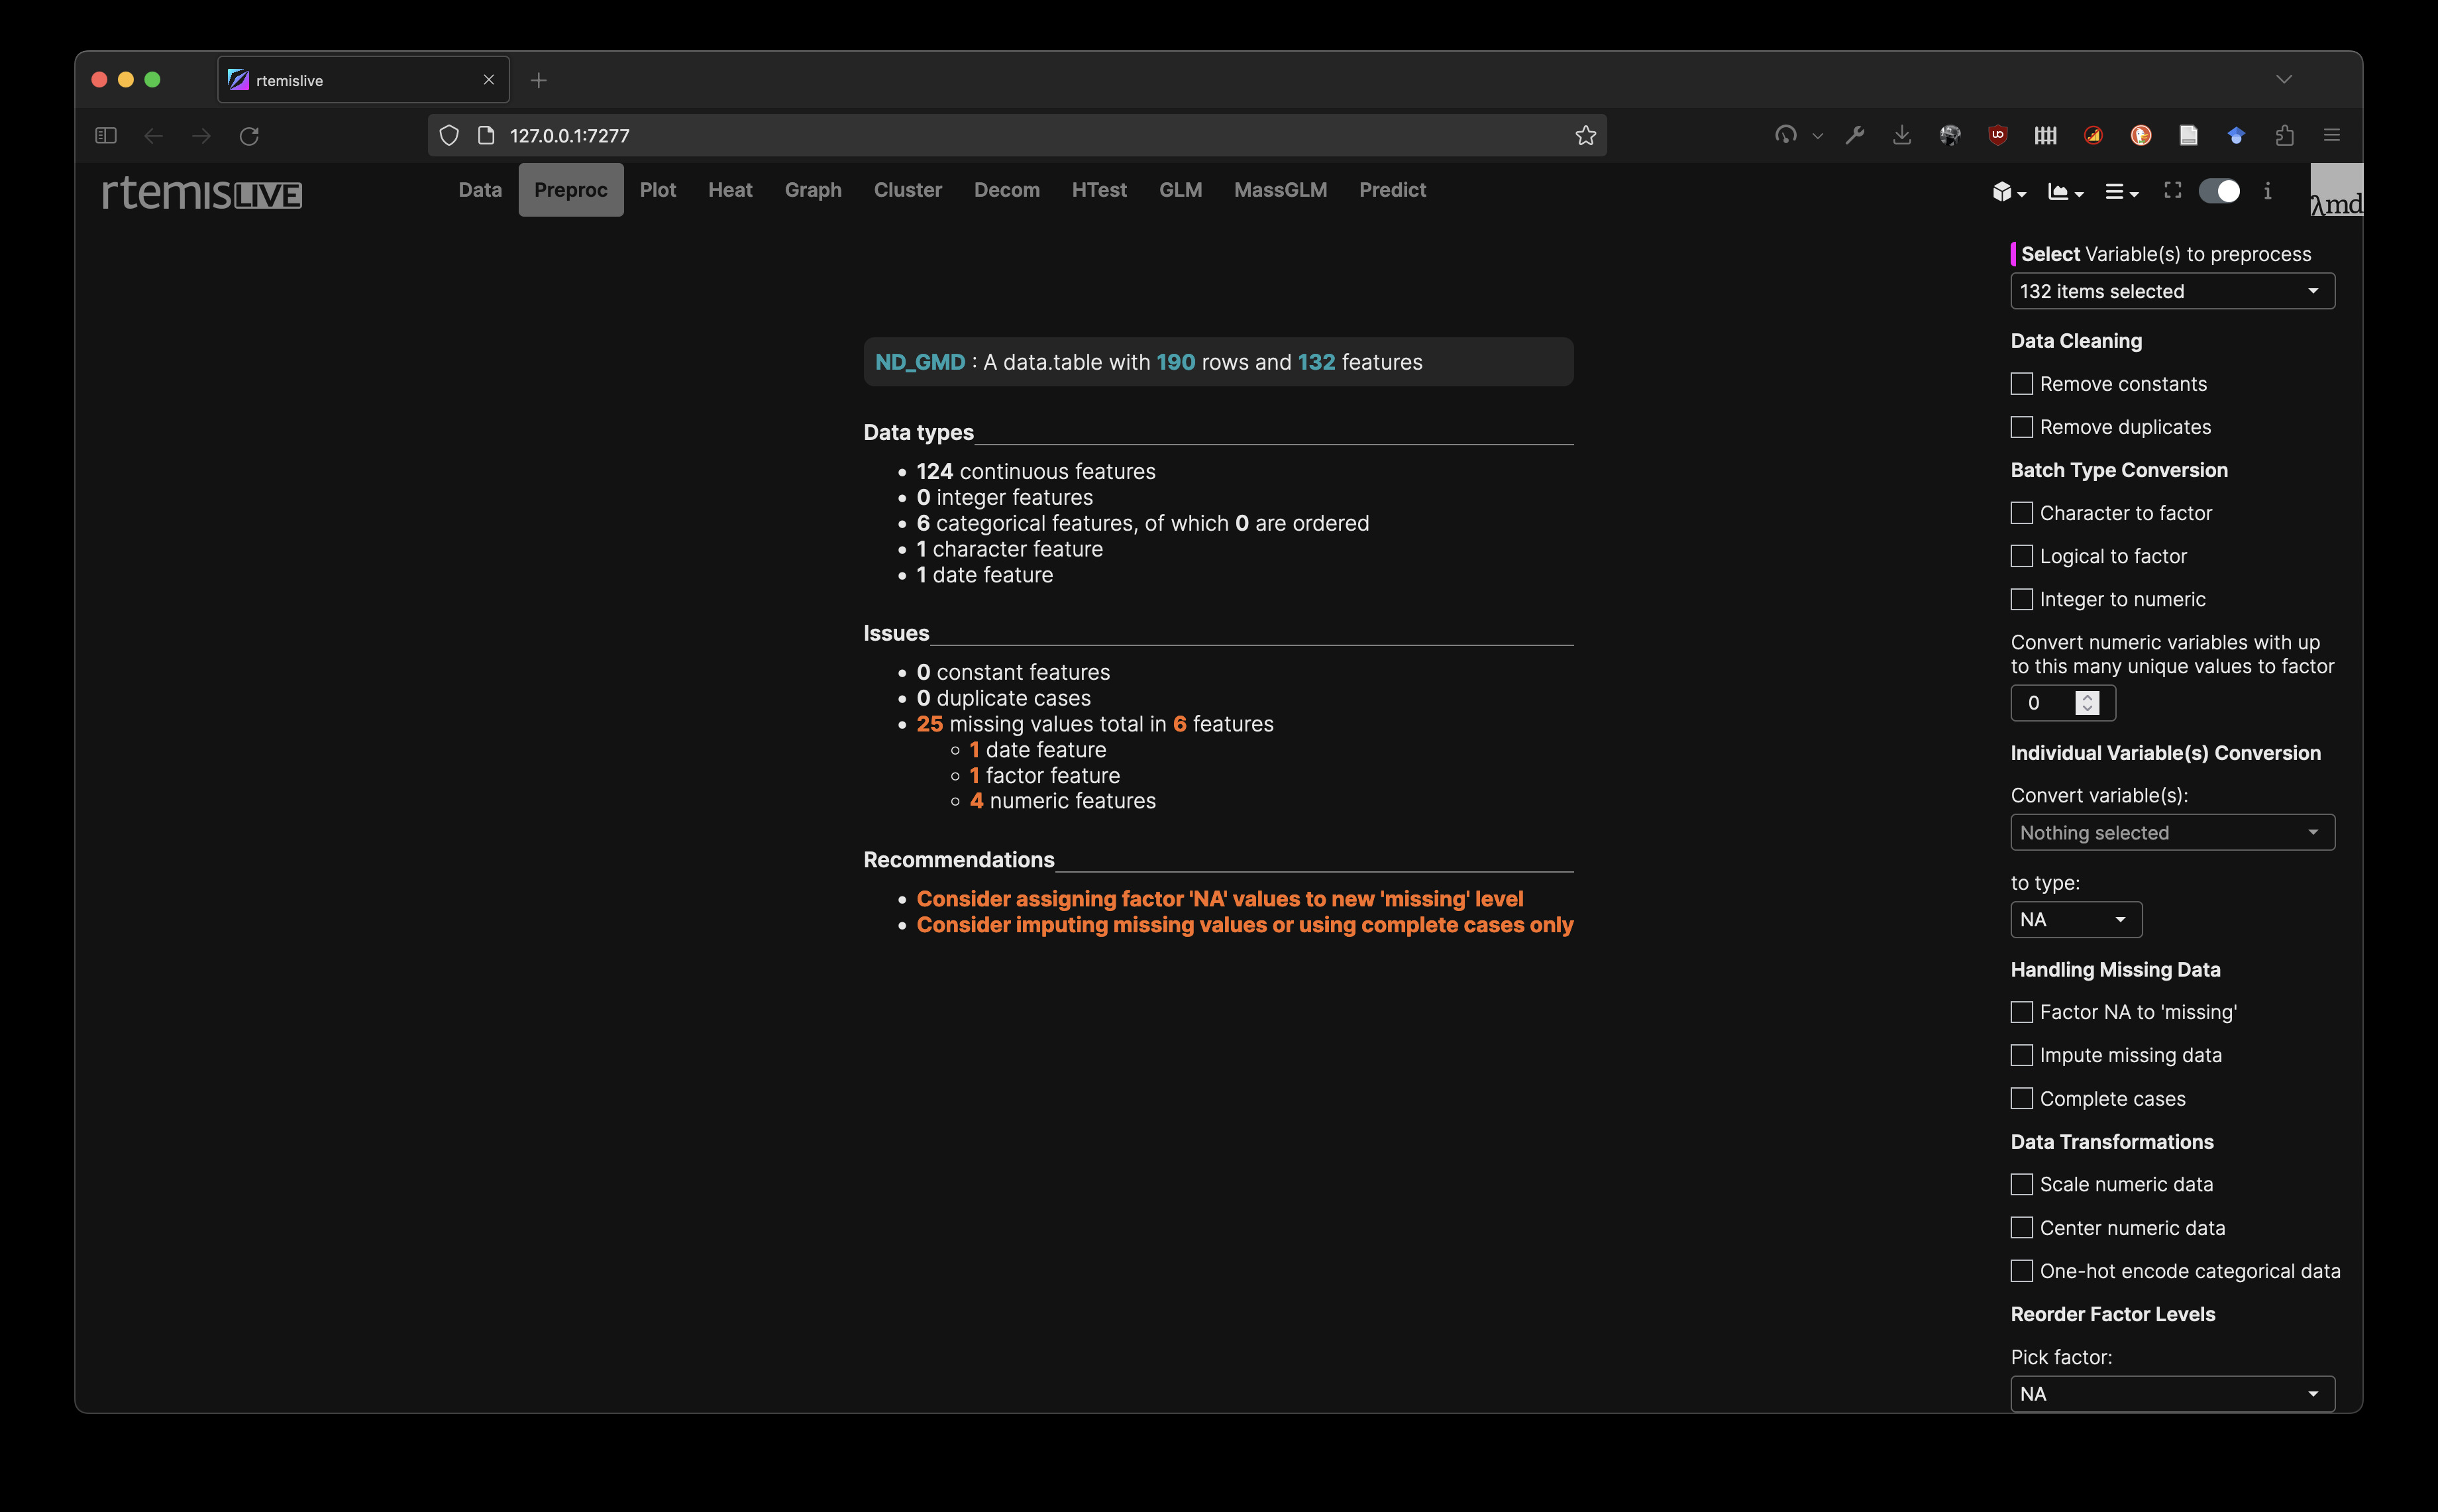Viewport: 2438px width, 1512px height.
Task: Open the area chart icon menu
Action: click(2064, 192)
